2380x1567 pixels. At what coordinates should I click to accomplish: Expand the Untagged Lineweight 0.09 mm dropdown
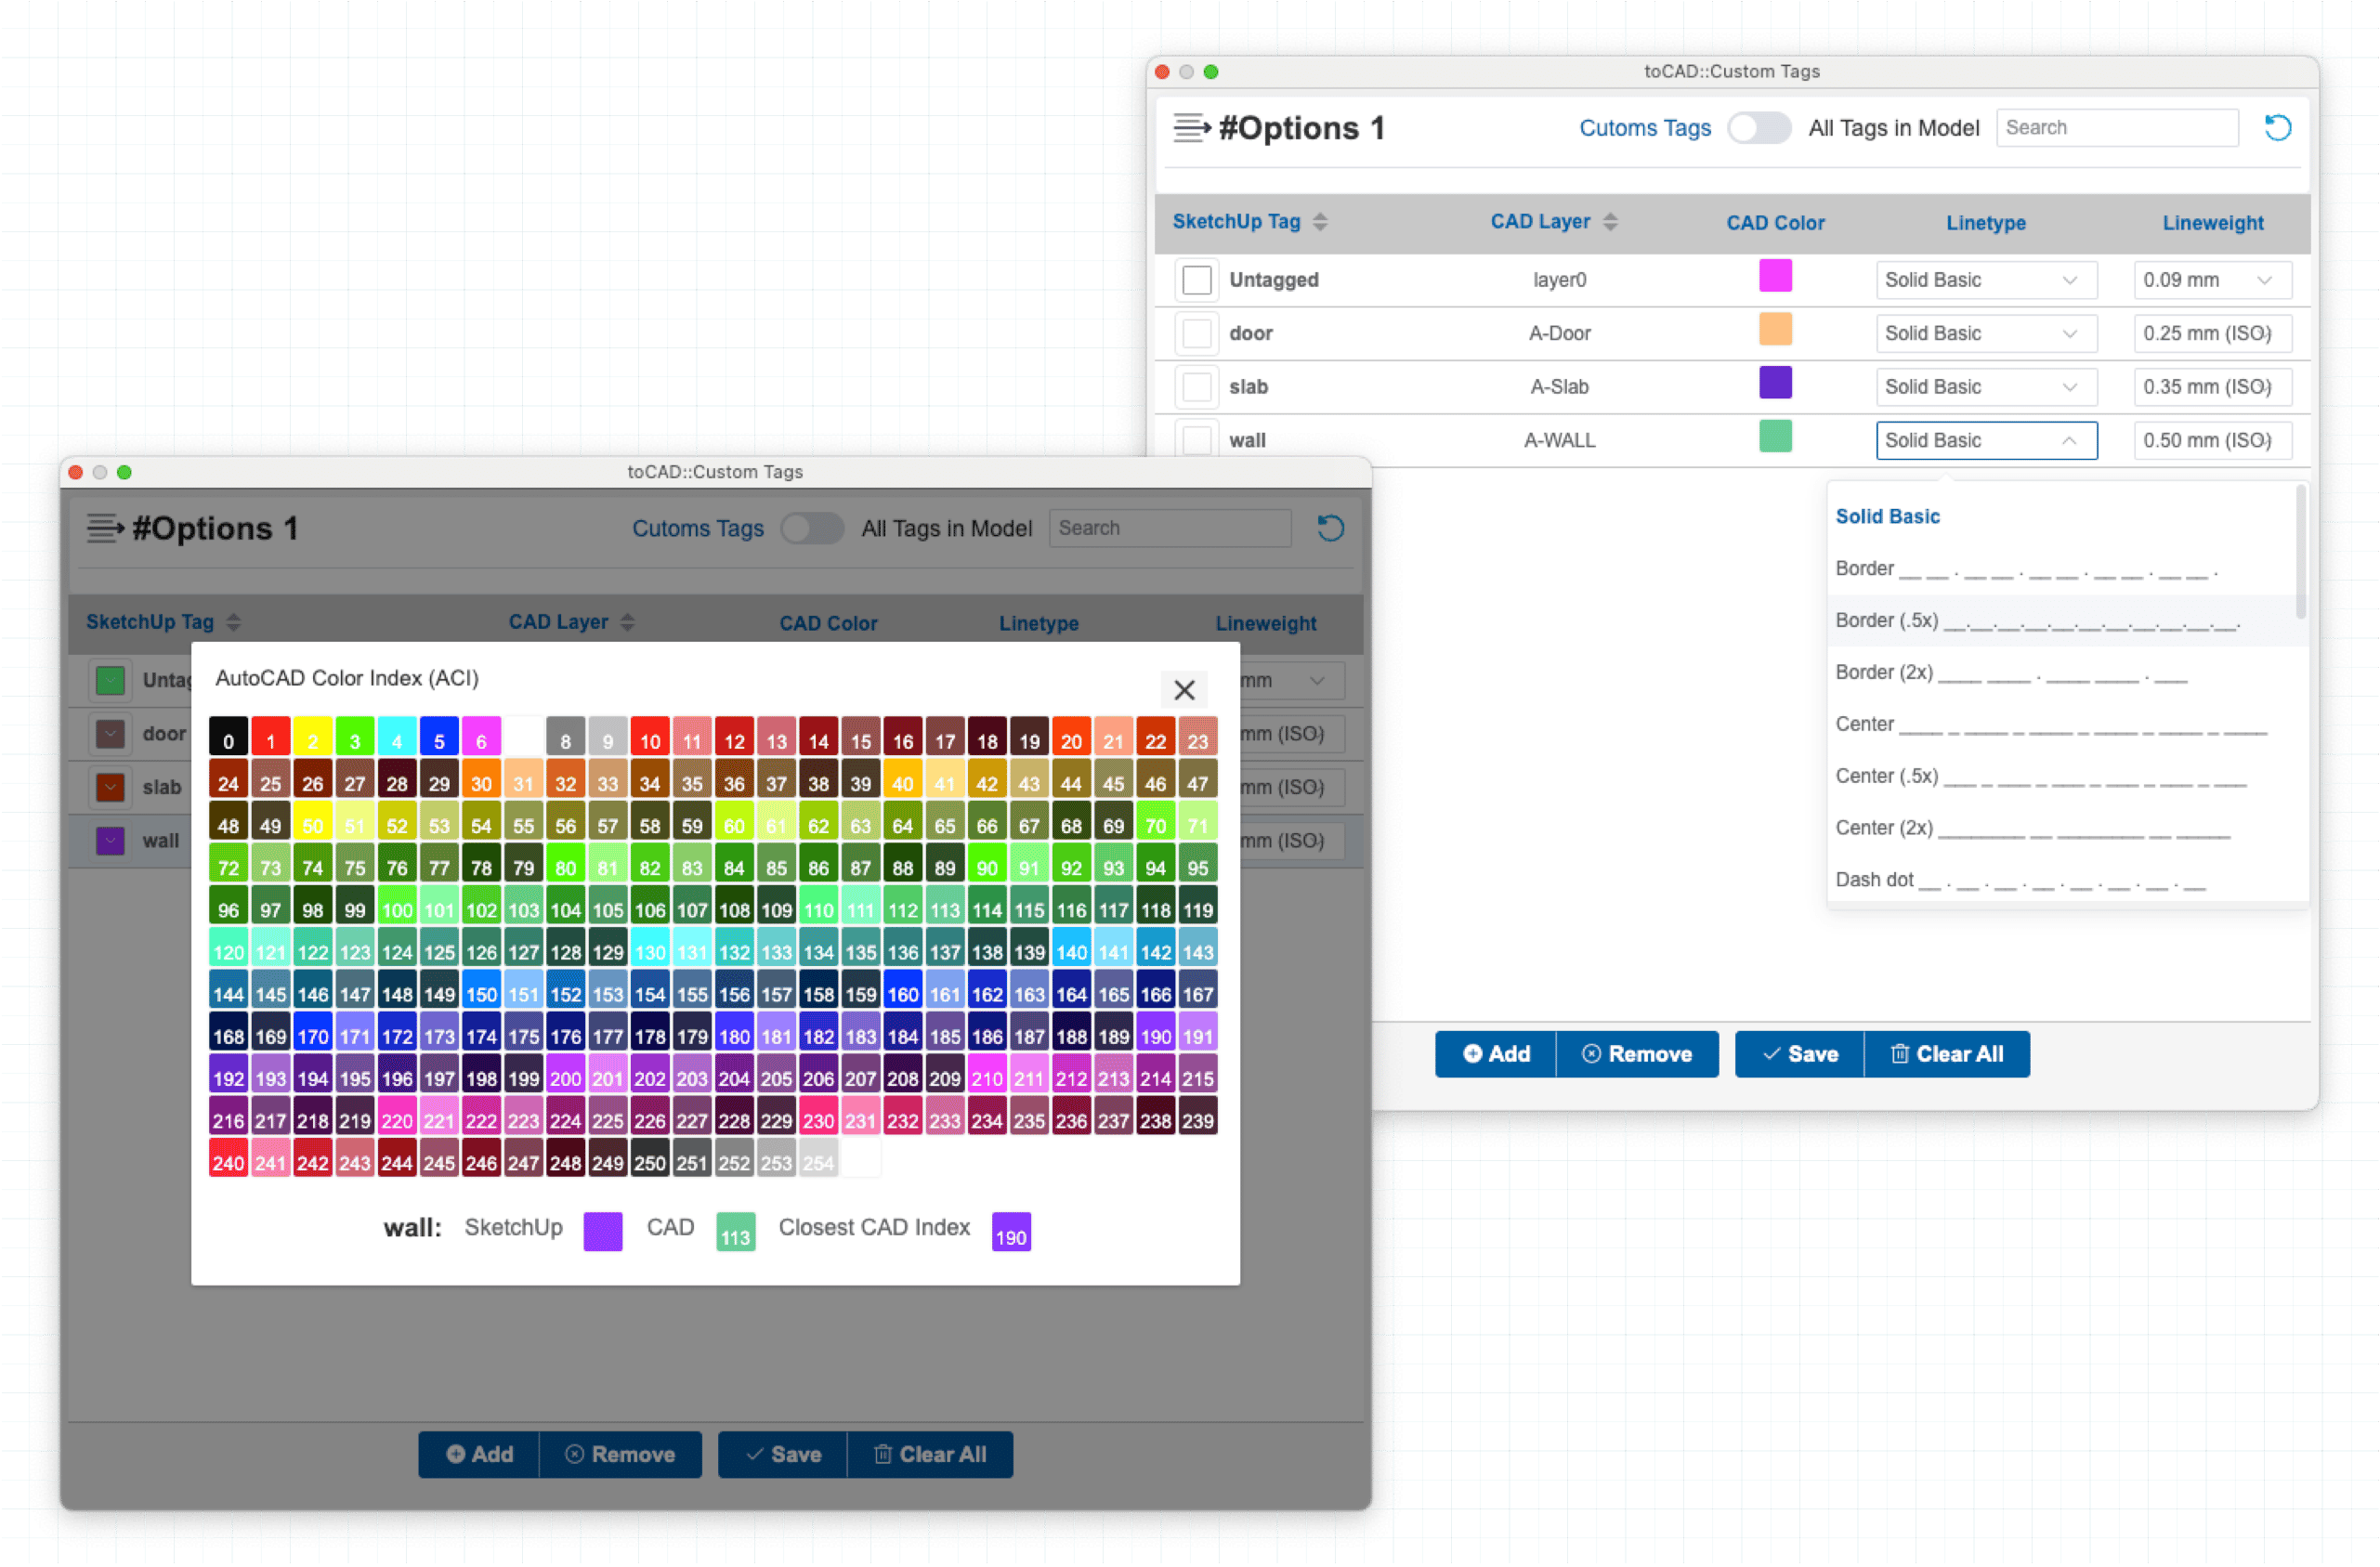point(2211,280)
